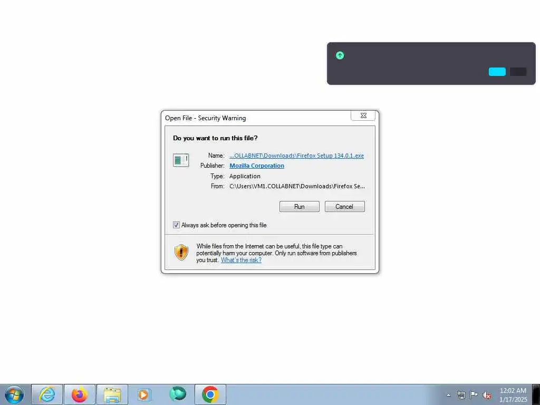Click Cancel in Security Warning dialog
Screen dimensions: 540x405
pyautogui.click(x=344, y=207)
